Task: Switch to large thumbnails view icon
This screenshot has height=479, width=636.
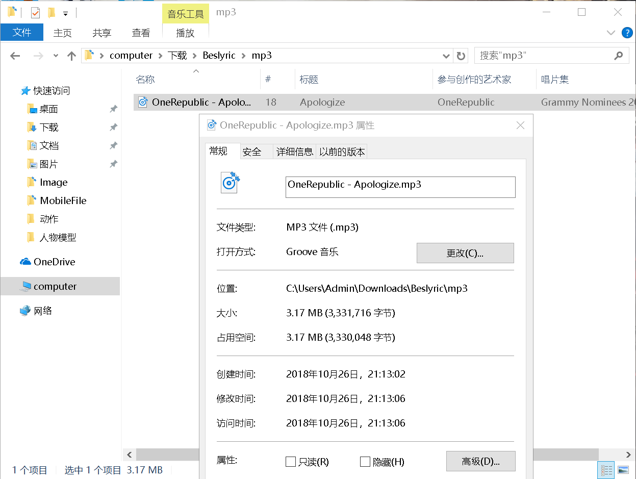Action: pos(623,470)
